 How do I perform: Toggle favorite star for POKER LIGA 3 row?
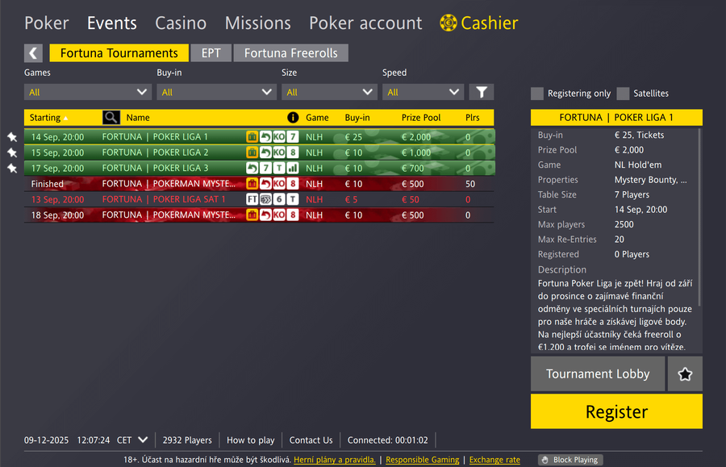point(12,169)
